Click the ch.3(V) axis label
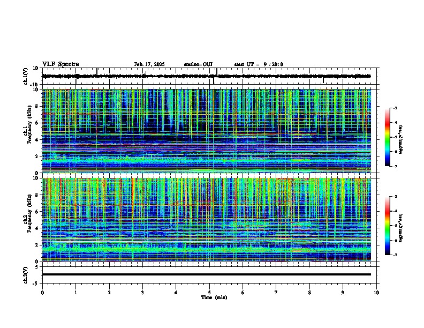 point(26,275)
